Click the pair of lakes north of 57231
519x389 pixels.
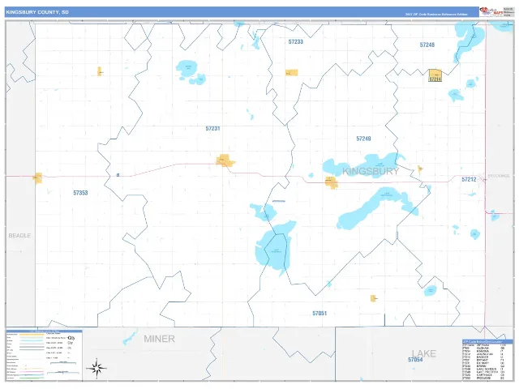[191, 73]
